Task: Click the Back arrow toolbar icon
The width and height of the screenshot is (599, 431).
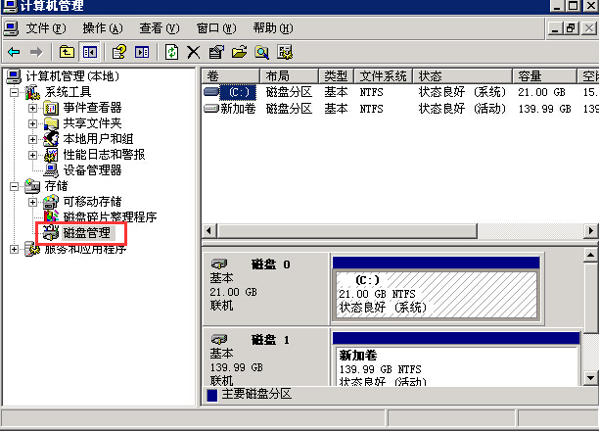Action: 14,52
